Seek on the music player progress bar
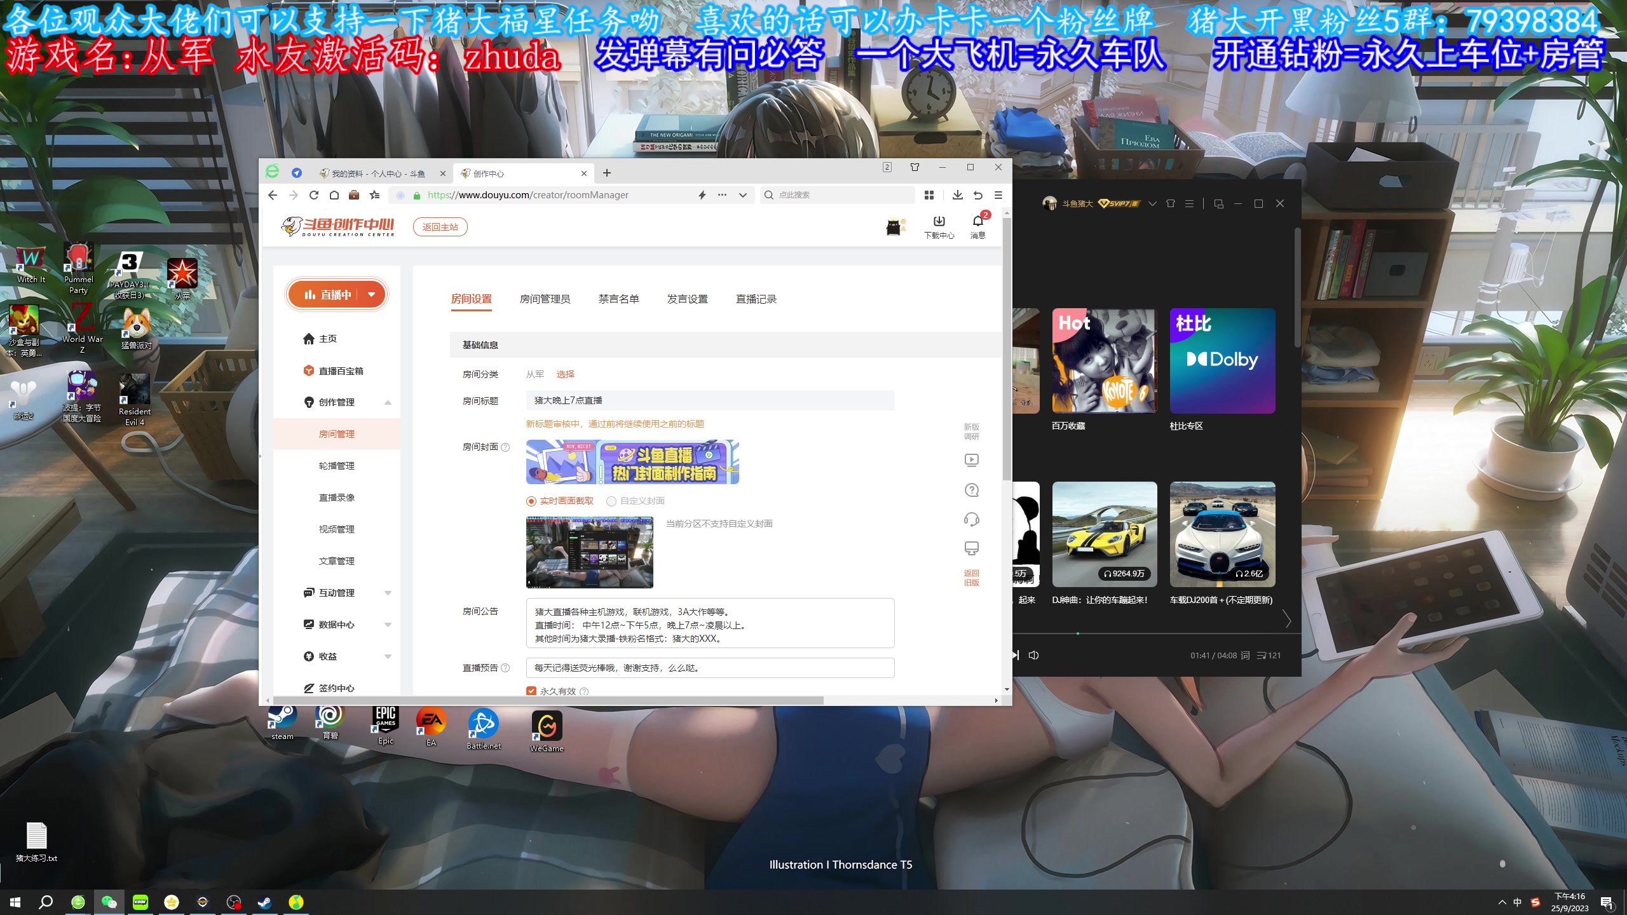Screen dimensions: 1627x915 click(x=1155, y=634)
